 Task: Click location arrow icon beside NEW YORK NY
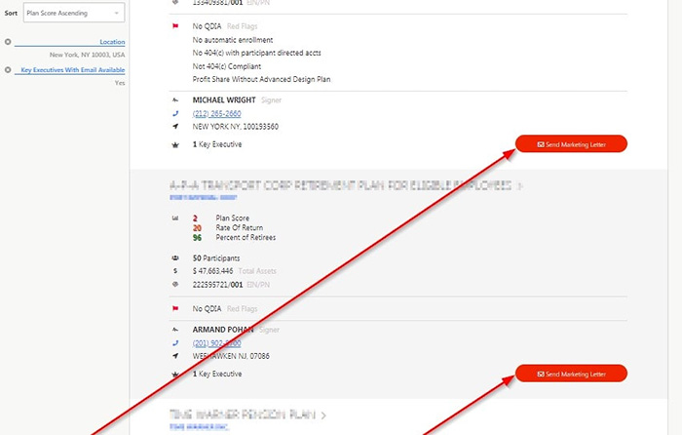pyautogui.click(x=175, y=127)
